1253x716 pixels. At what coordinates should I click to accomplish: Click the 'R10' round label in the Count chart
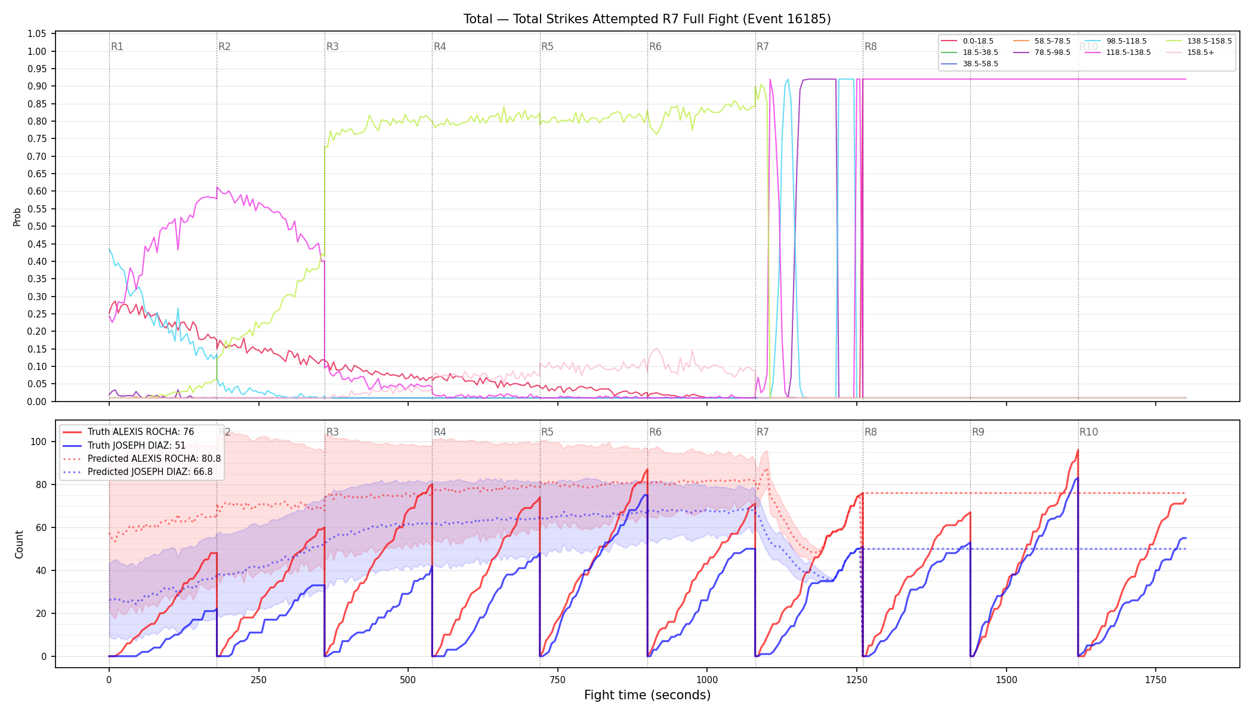[1088, 432]
